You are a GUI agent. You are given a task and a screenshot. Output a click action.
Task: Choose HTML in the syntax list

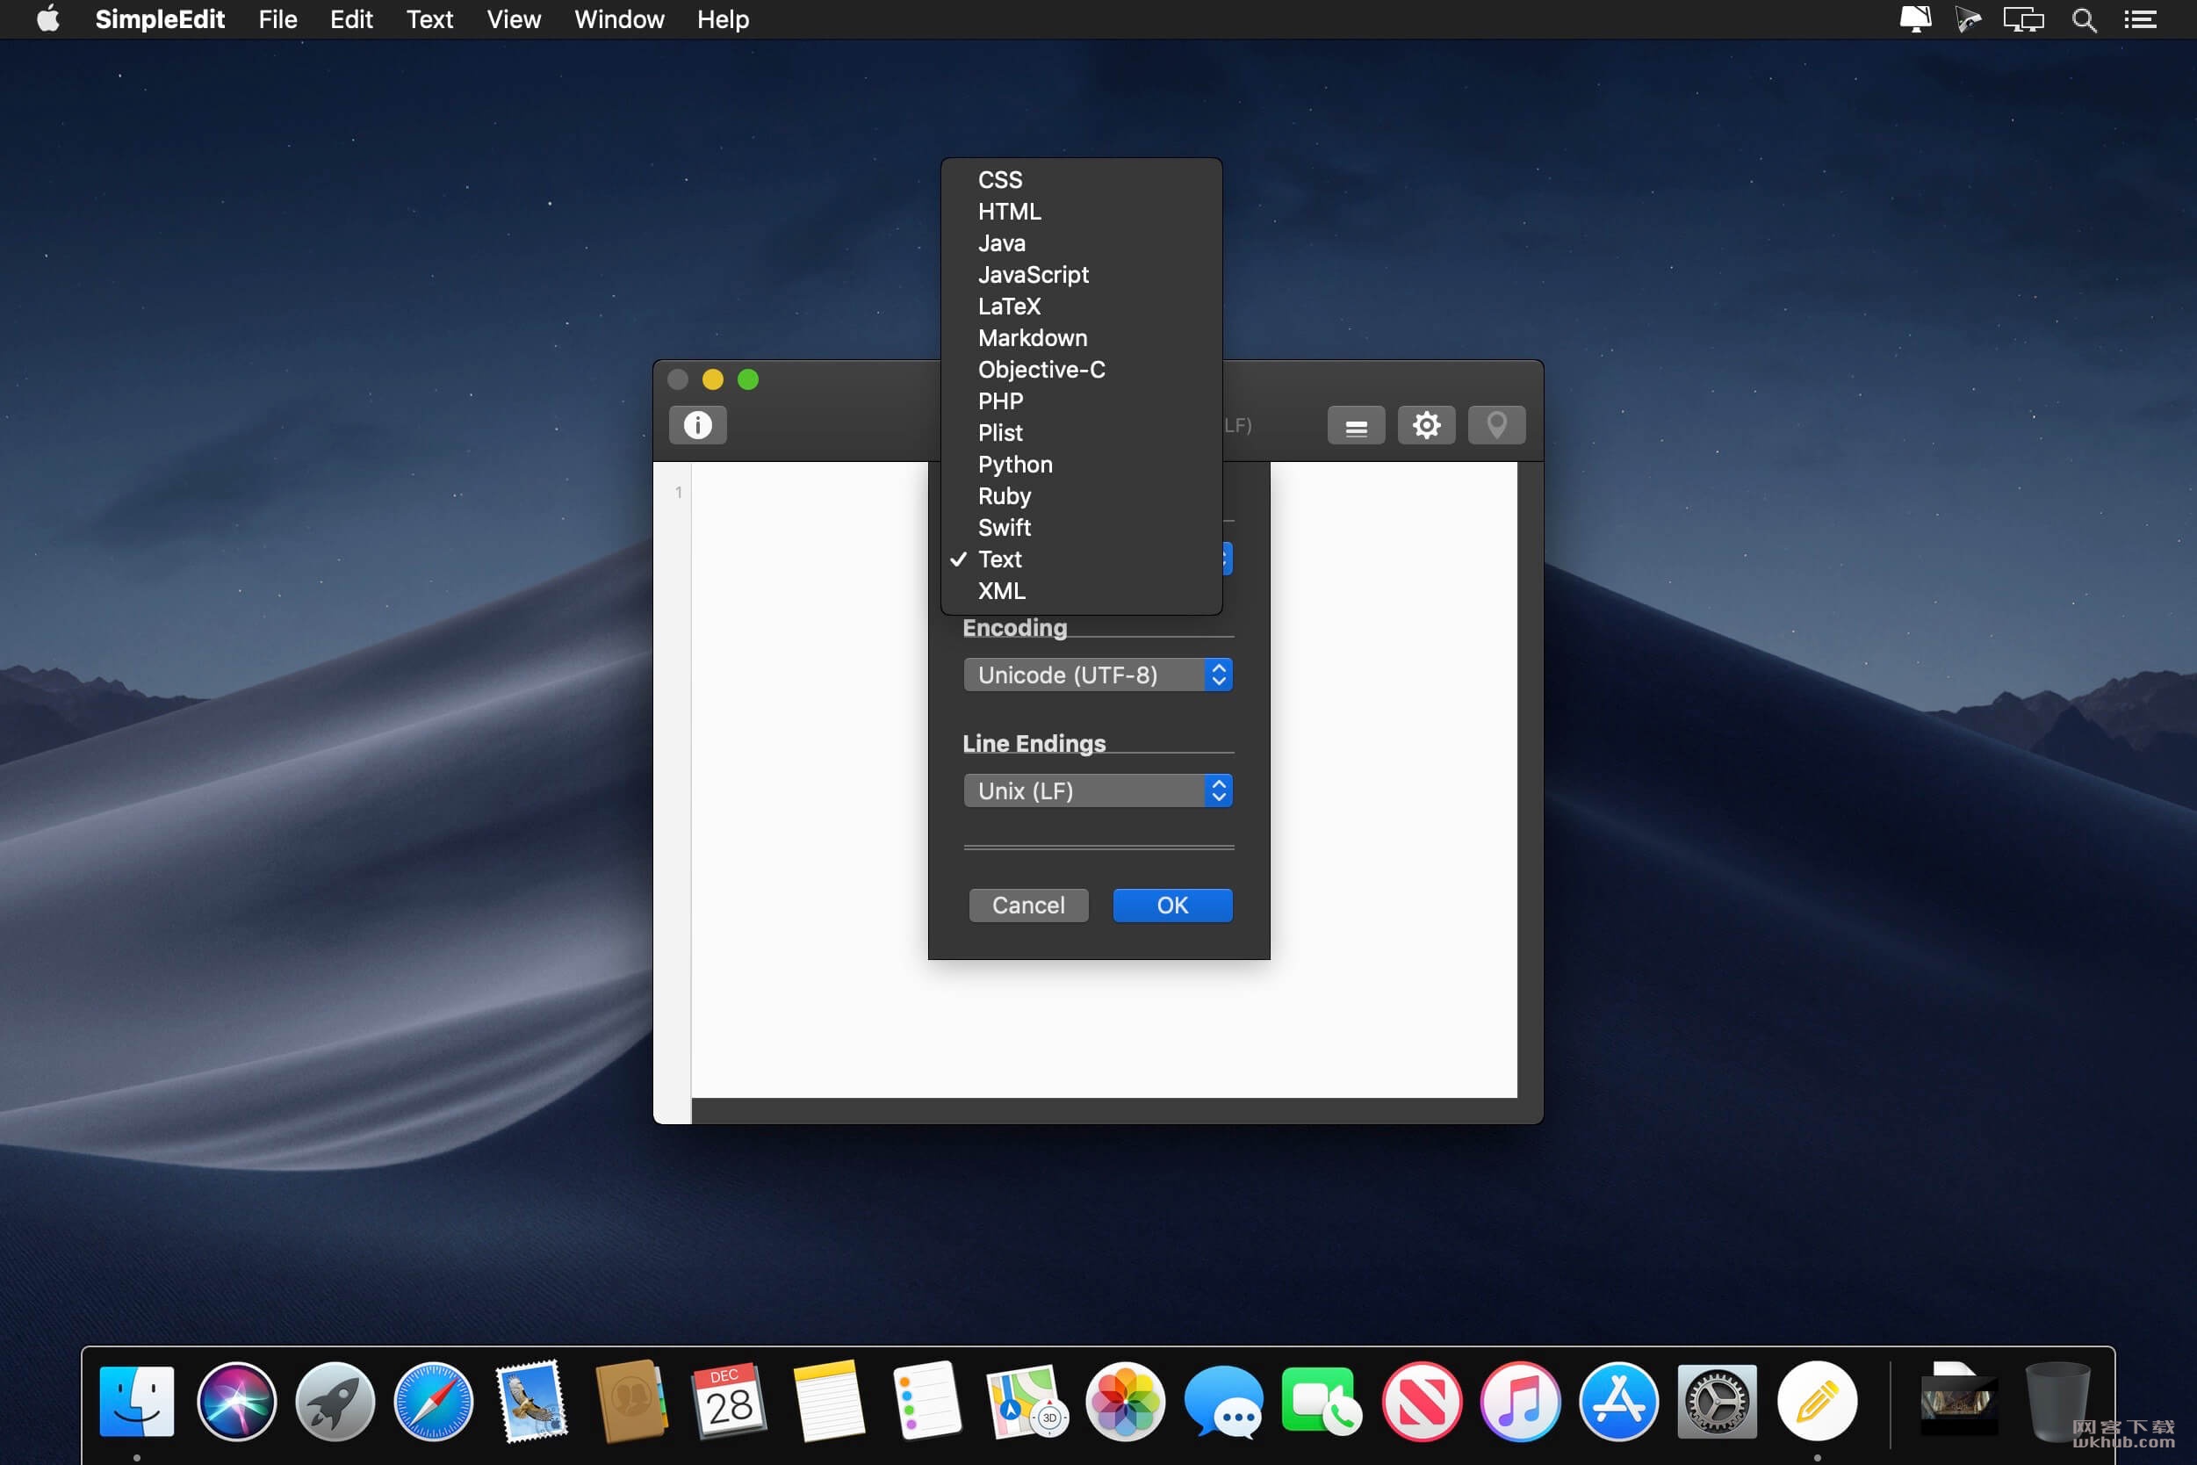(1082, 211)
